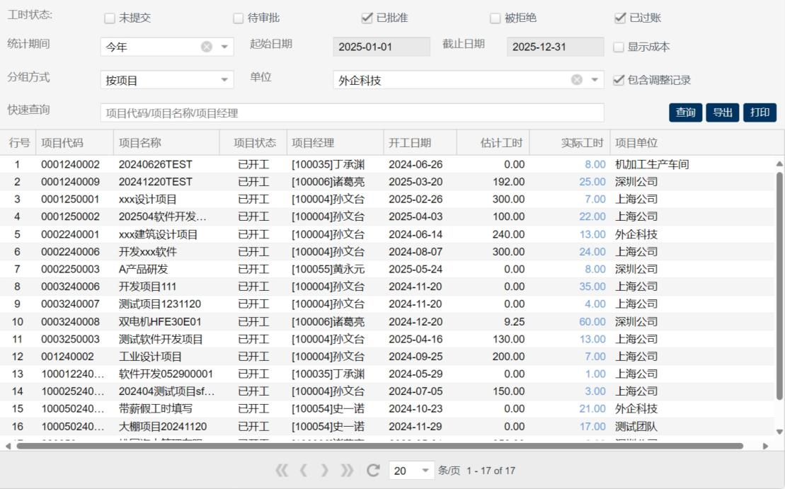The width and height of the screenshot is (785, 489).
Task: Uncheck the 已批准 checkbox
Action: click(x=367, y=18)
